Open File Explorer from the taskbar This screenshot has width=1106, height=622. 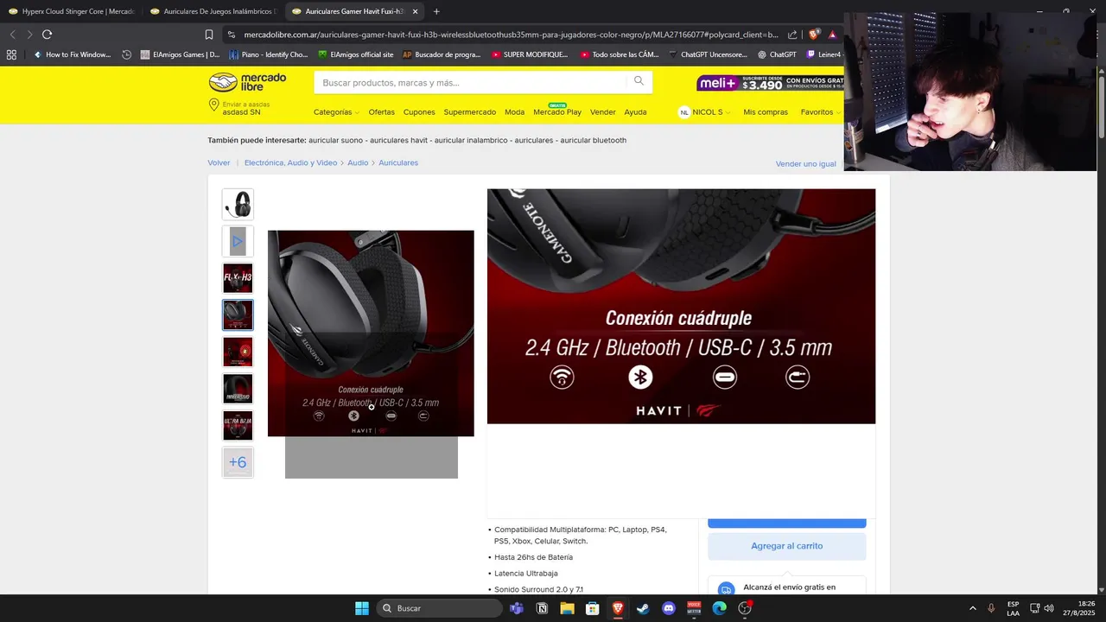click(x=567, y=608)
